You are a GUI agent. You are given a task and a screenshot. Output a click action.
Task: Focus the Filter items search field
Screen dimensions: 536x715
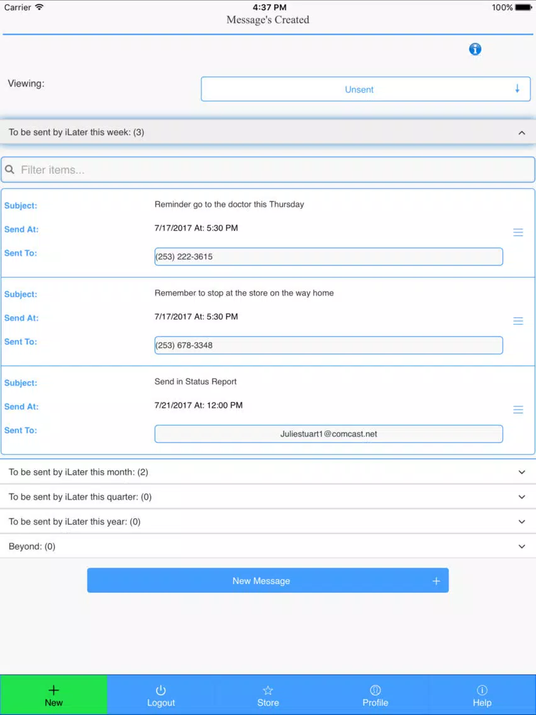[x=268, y=170]
